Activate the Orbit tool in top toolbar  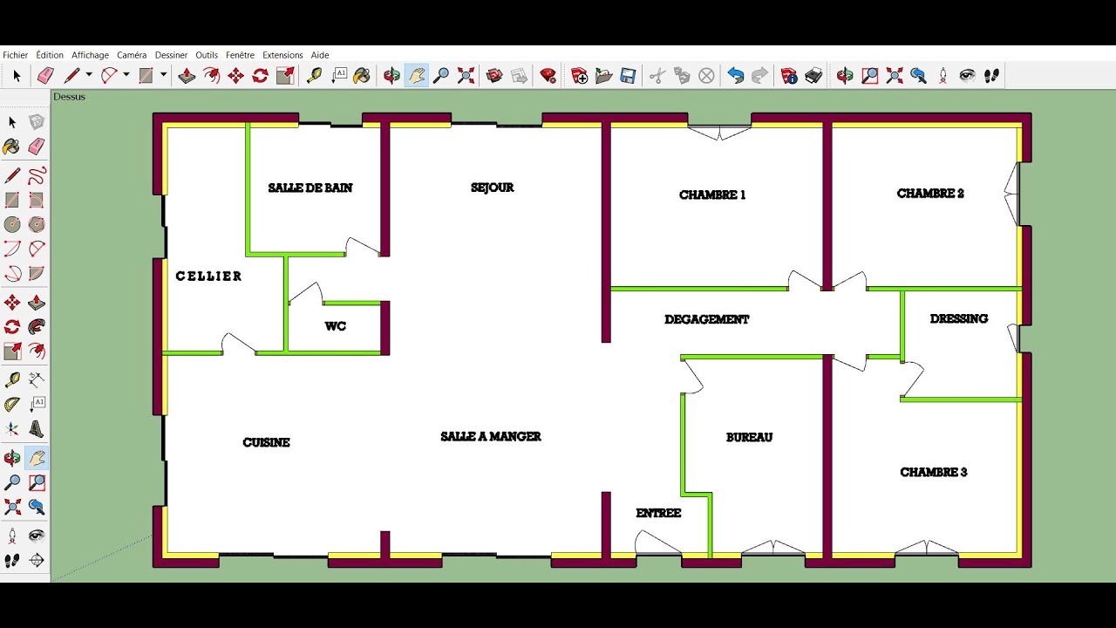point(392,76)
